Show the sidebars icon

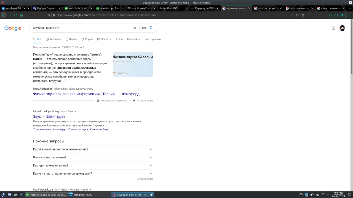pos(336,15)
